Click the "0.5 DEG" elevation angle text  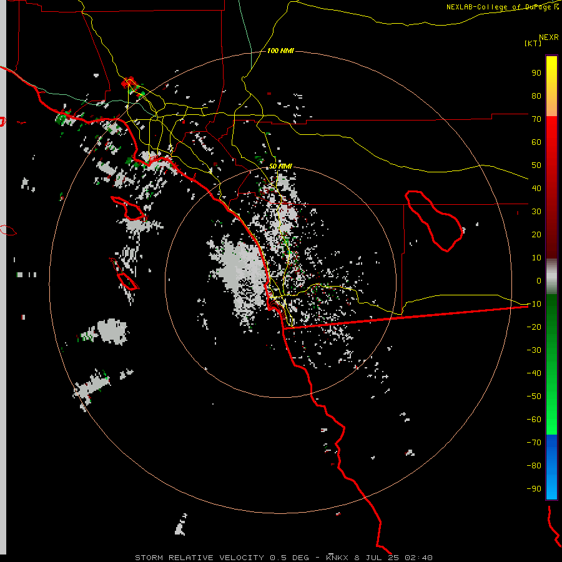(289, 558)
